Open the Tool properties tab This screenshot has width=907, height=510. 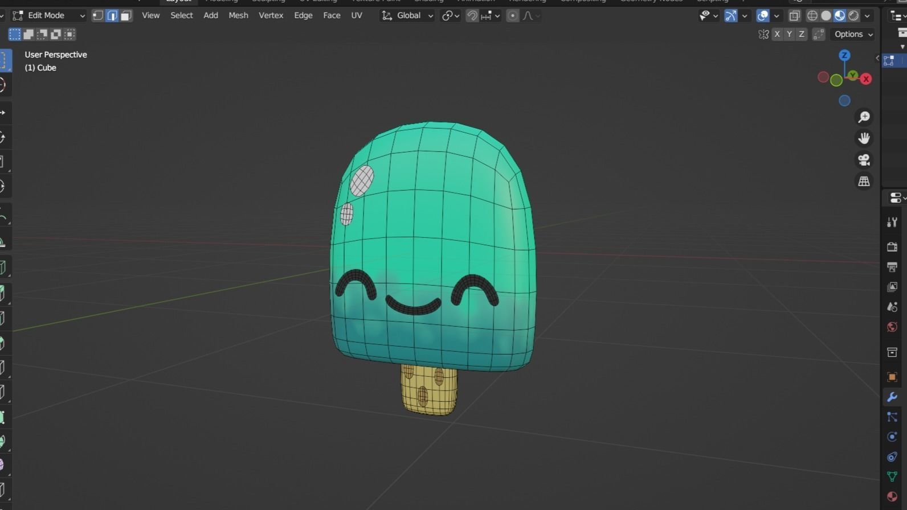892,222
